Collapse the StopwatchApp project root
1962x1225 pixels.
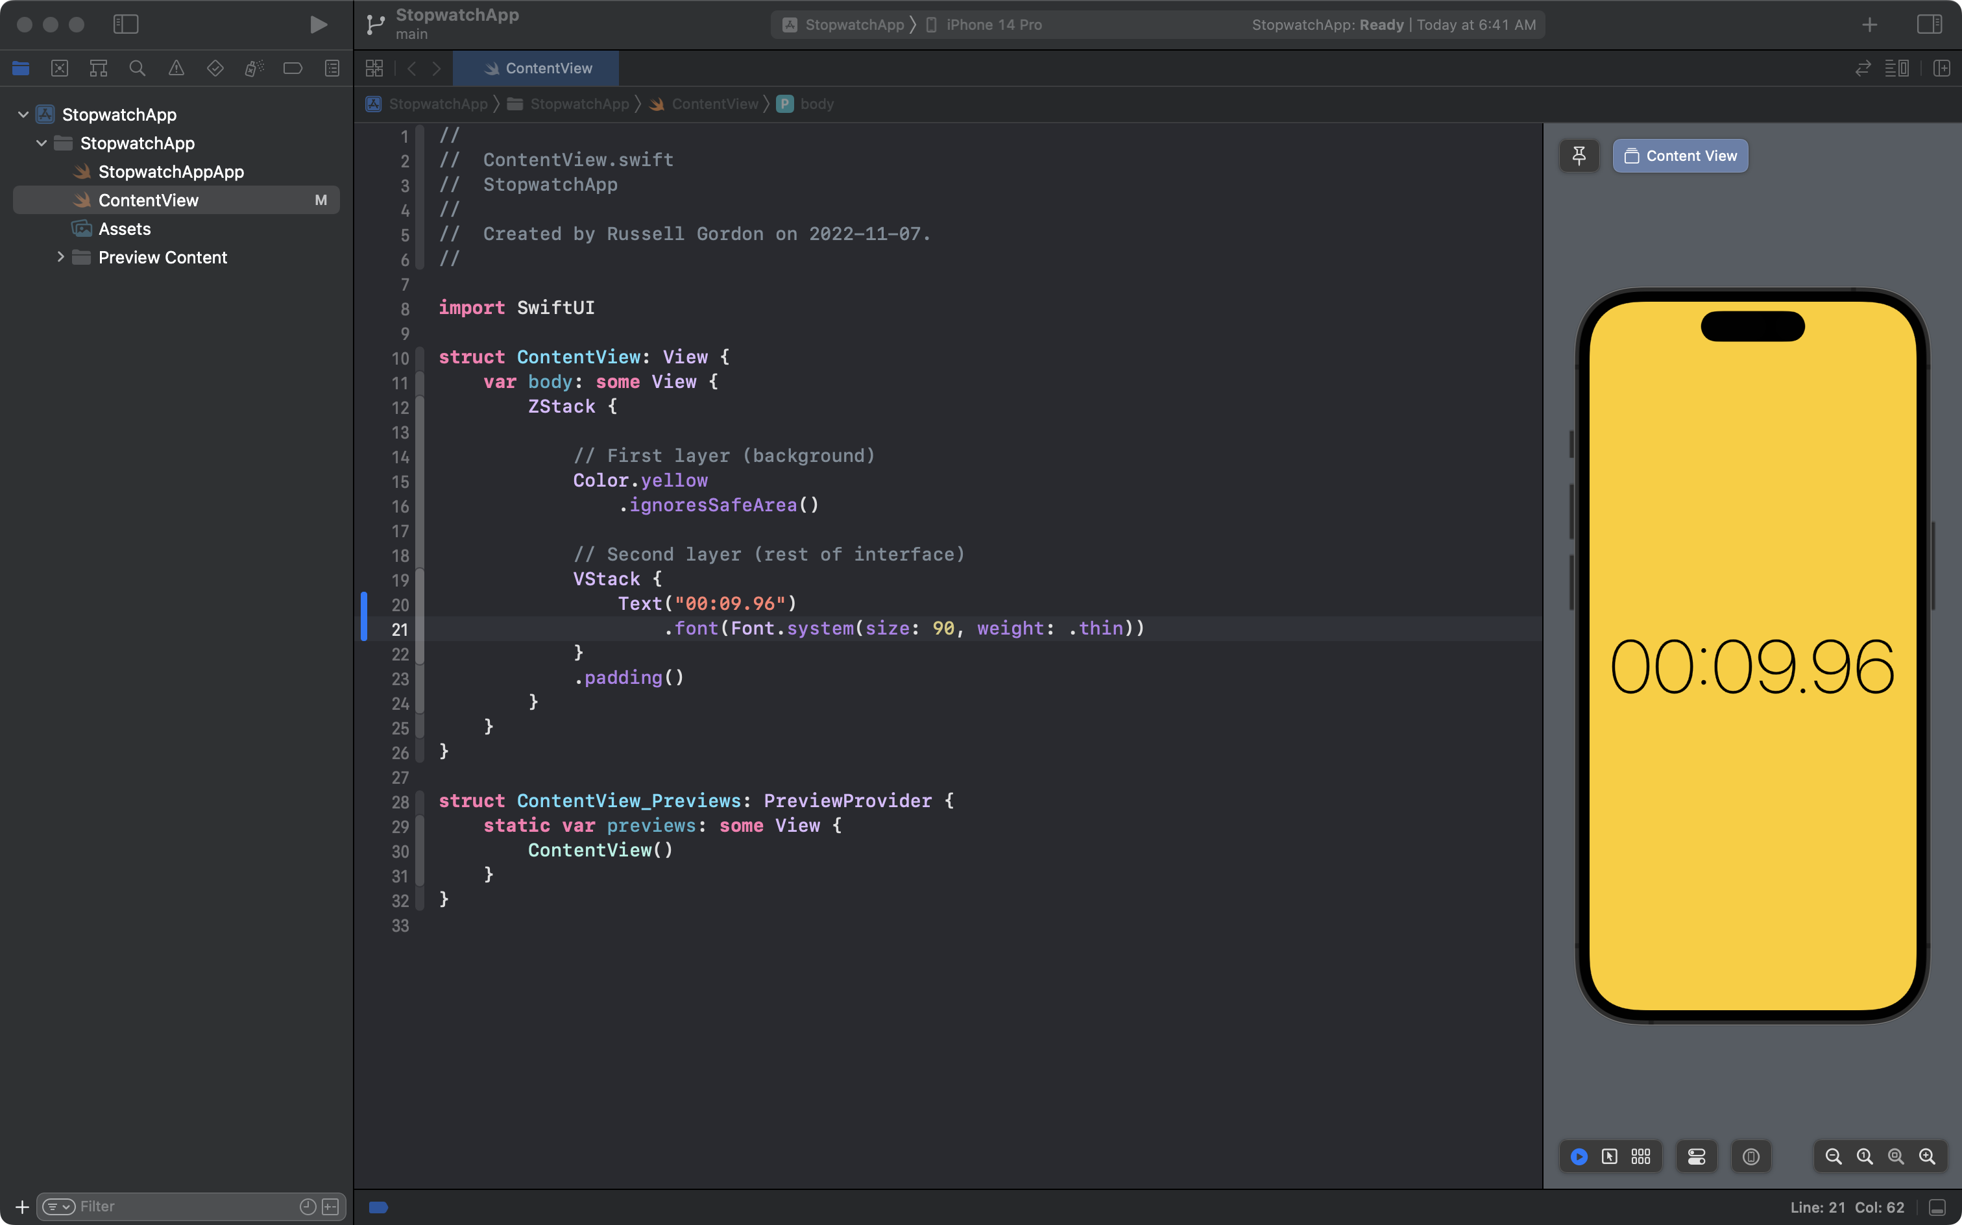[23, 114]
